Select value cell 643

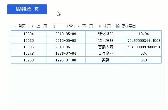point(144,60)
